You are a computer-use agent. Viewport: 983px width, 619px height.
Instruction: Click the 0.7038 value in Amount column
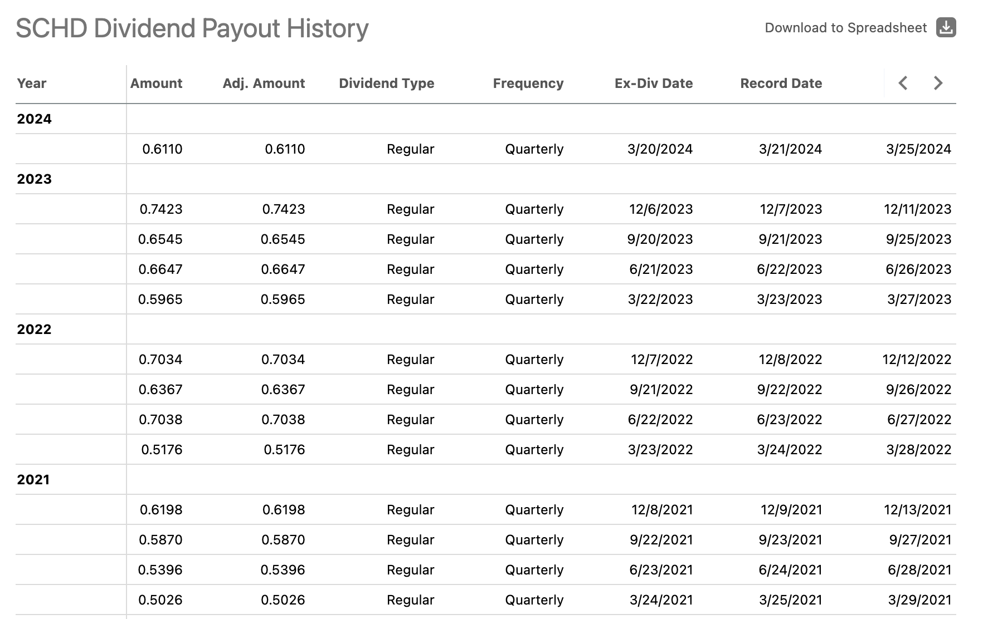160,420
